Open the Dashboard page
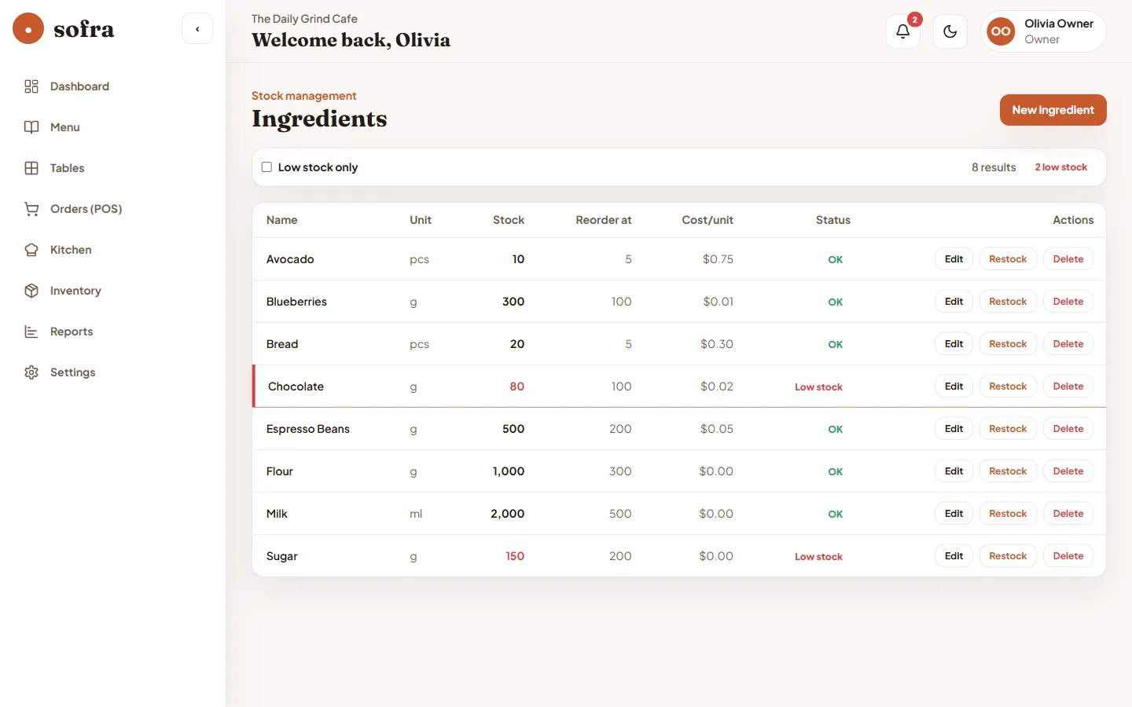 click(x=113, y=86)
